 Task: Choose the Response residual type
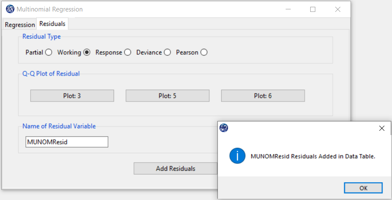(128, 52)
